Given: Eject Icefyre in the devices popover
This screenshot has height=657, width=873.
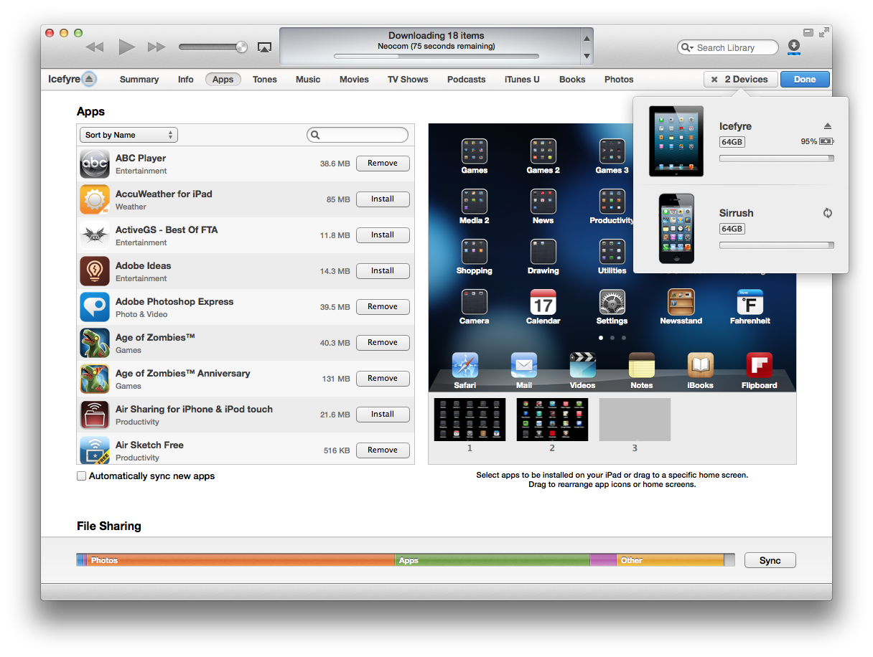Looking at the screenshot, I should 827,126.
